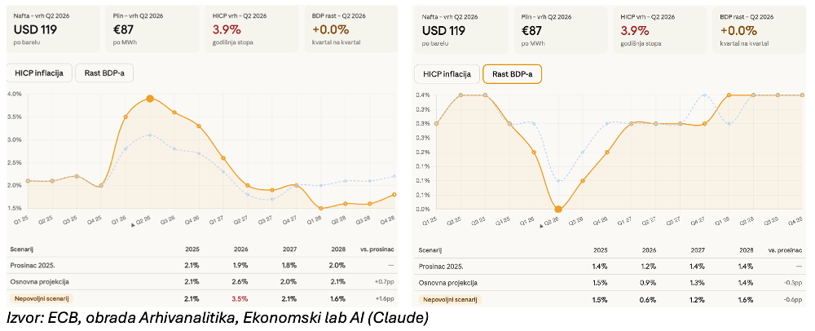Select Nepovoljni scenarij badge in inflation table

(40, 299)
